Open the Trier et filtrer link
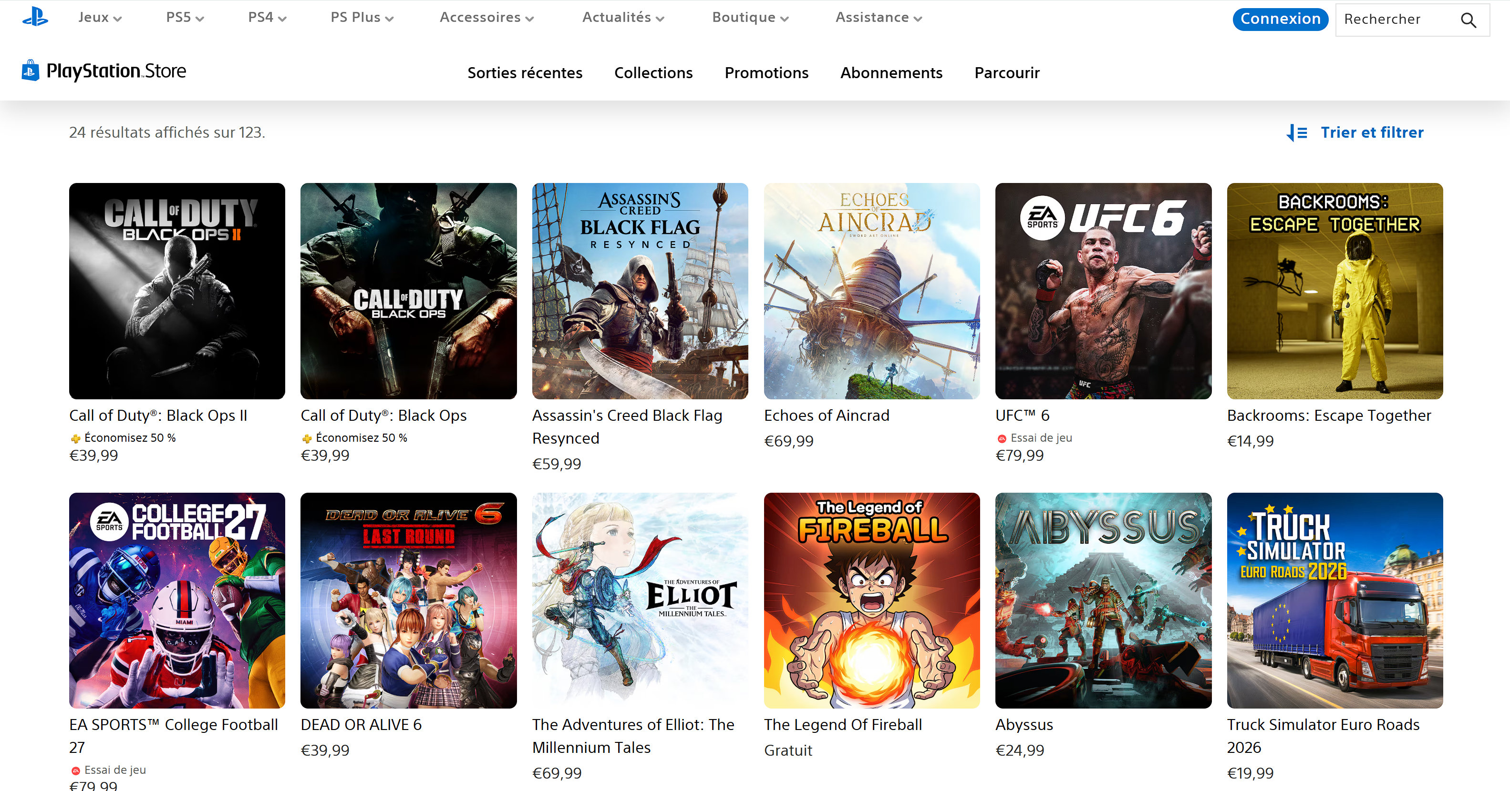 (x=1372, y=132)
